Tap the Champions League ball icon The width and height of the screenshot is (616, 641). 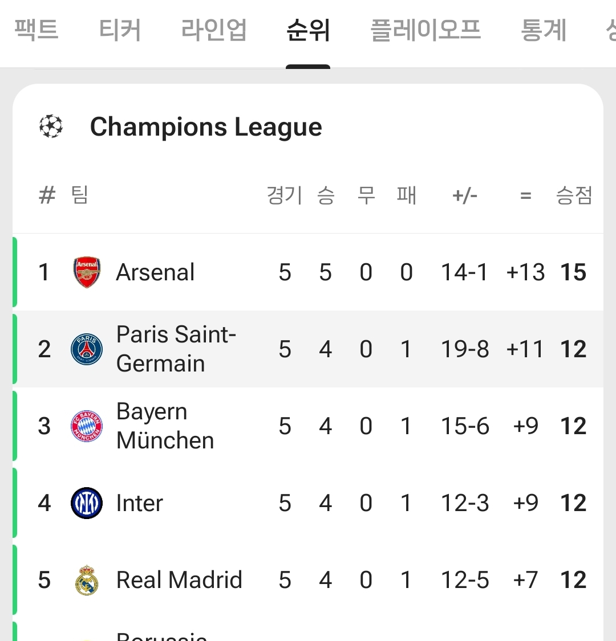51,126
